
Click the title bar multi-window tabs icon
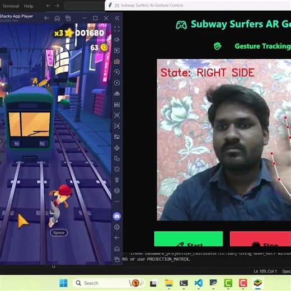point(68,18)
